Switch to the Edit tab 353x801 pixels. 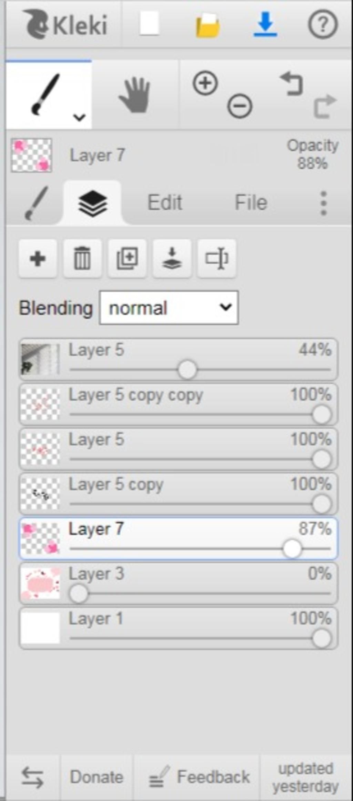[x=165, y=202]
